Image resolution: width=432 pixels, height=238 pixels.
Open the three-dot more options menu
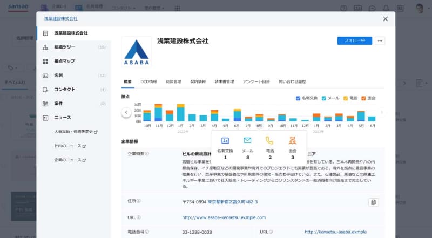(x=380, y=41)
